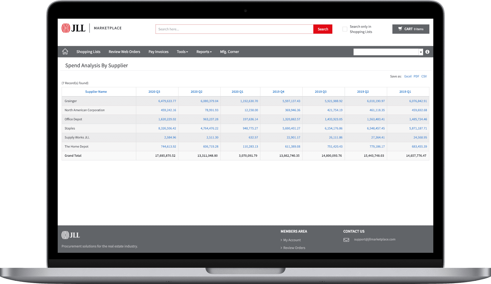Open Staples value 8,326,506.42

[x=167, y=129]
